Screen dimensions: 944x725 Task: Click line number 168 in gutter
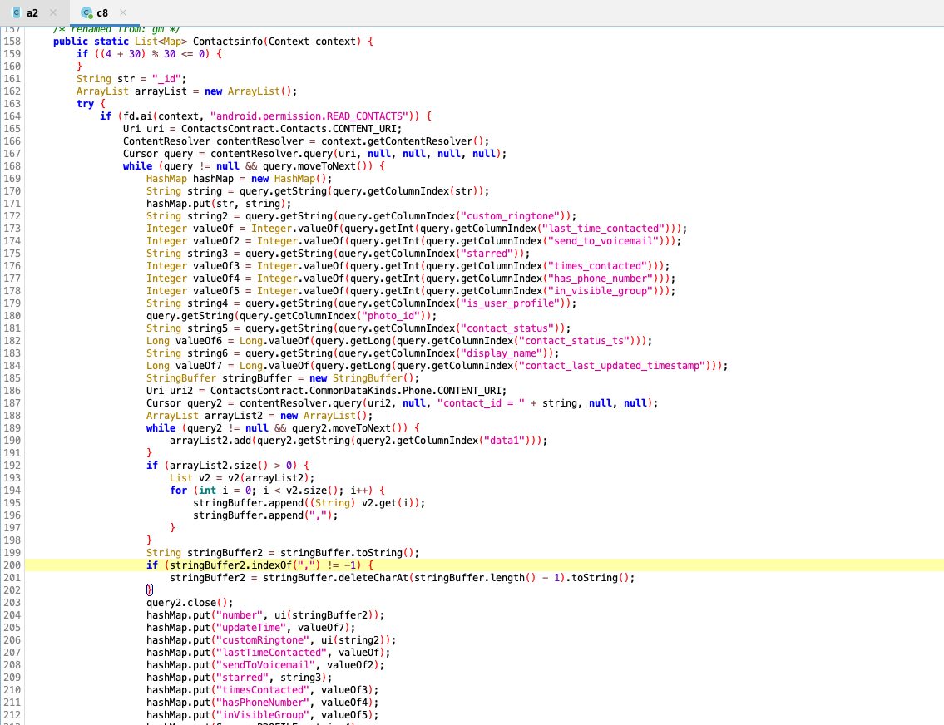pos(12,166)
